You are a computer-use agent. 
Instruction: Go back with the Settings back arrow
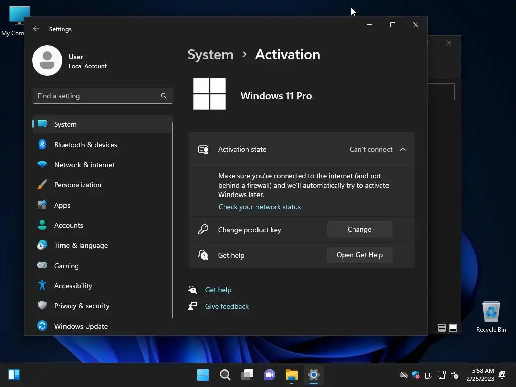tap(36, 29)
